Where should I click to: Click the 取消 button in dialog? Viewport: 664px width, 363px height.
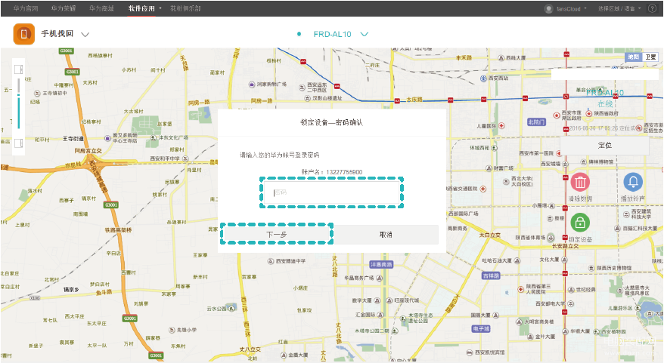(x=386, y=234)
